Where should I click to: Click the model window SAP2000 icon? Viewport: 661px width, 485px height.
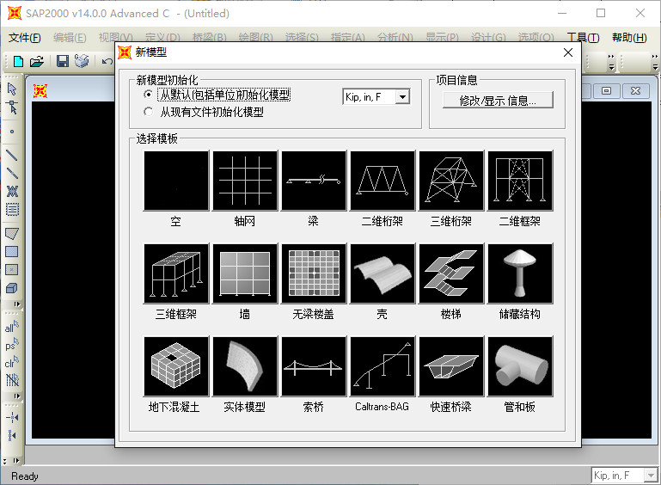[x=40, y=90]
